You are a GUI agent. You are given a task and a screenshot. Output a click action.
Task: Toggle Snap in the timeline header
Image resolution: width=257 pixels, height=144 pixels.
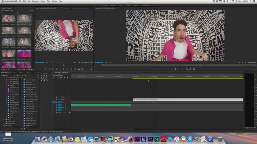click(x=57, y=78)
